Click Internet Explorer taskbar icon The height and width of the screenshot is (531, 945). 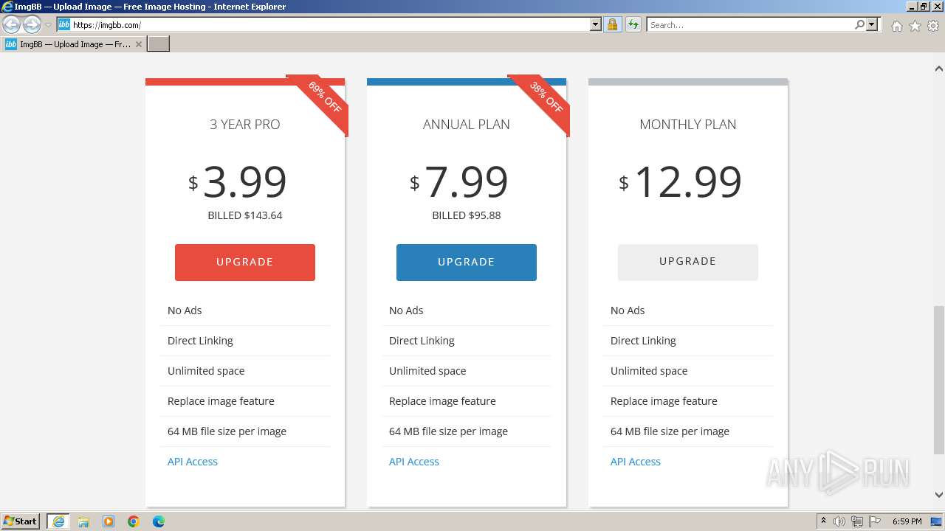[58, 521]
